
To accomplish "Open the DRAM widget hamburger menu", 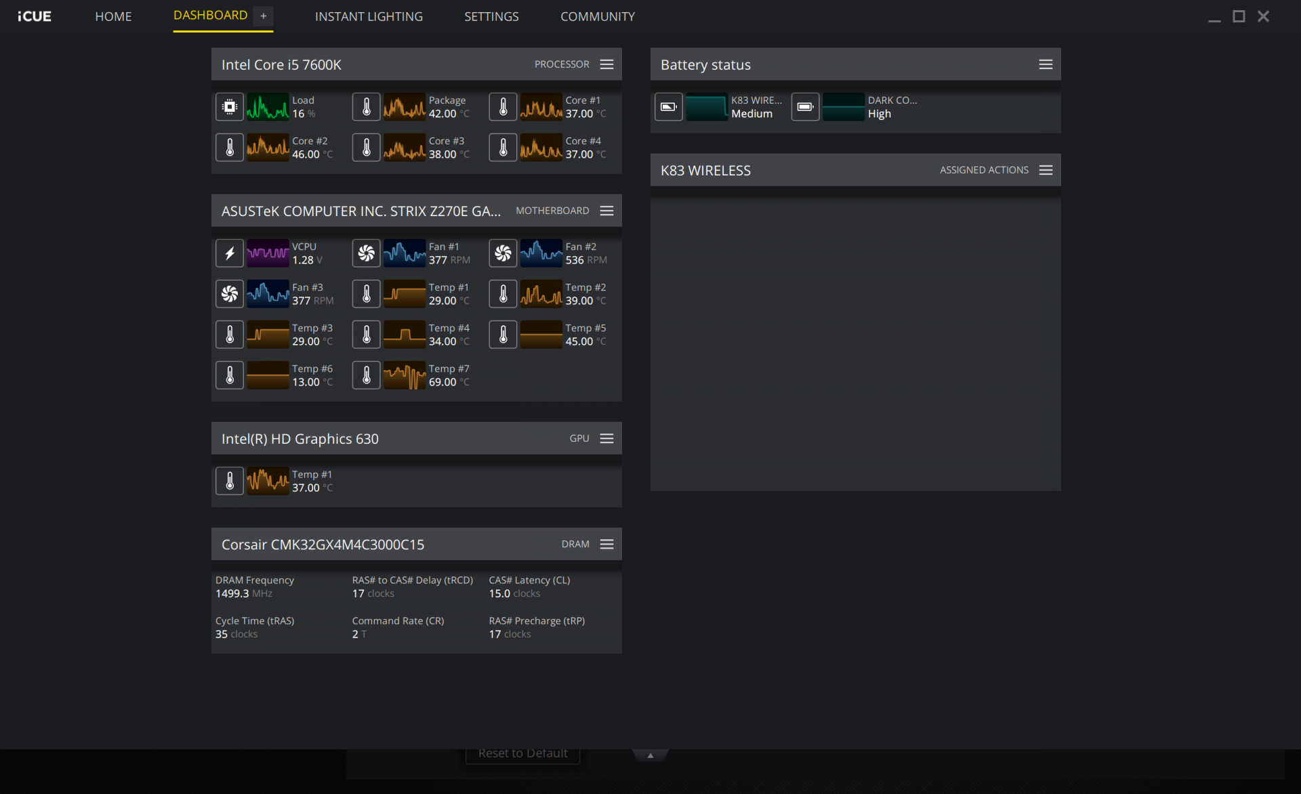I will pyautogui.click(x=607, y=544).
